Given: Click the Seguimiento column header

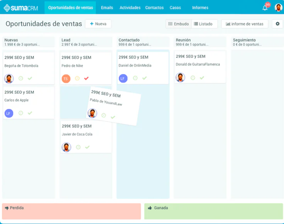Looking at the screenshot, I should (257, 42).
